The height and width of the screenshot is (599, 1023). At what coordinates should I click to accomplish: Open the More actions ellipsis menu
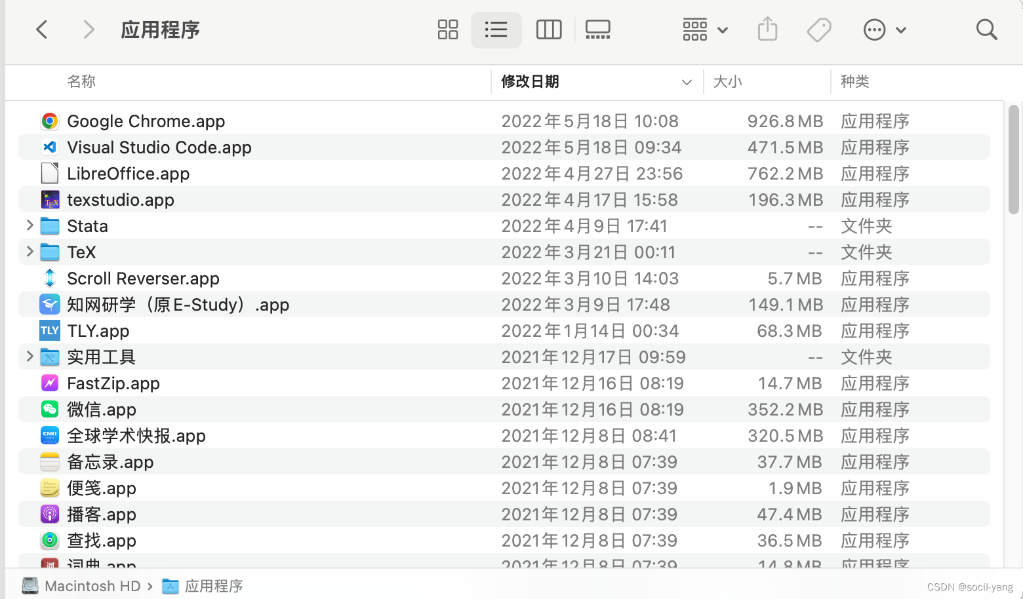pos(885,29)
